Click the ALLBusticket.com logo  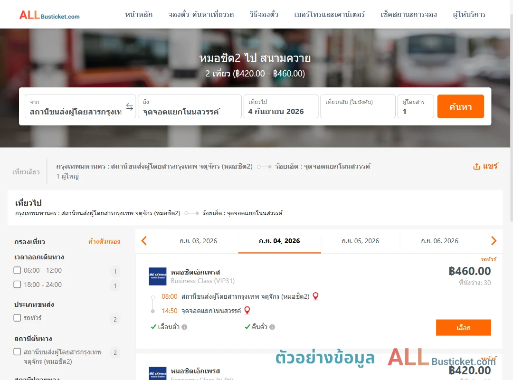(49, 15)
